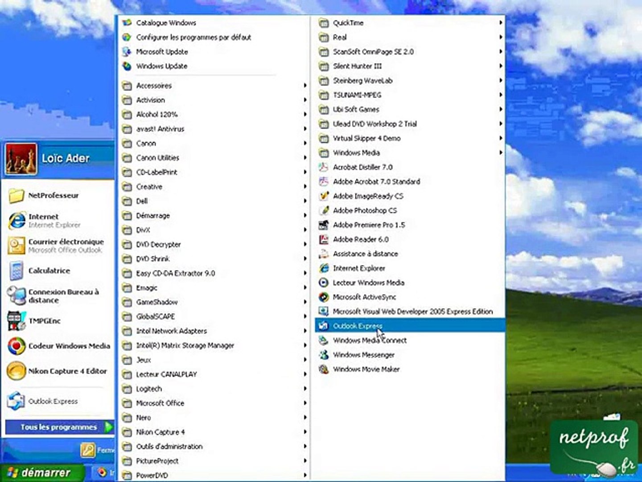Select Configurer les programmes par défaut
642x482 pixels.
coord(214,37)
